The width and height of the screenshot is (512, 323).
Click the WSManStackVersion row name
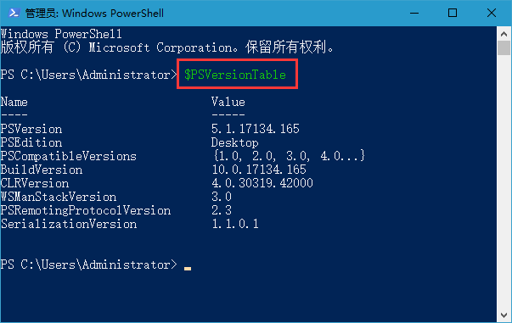coord(59,197)
